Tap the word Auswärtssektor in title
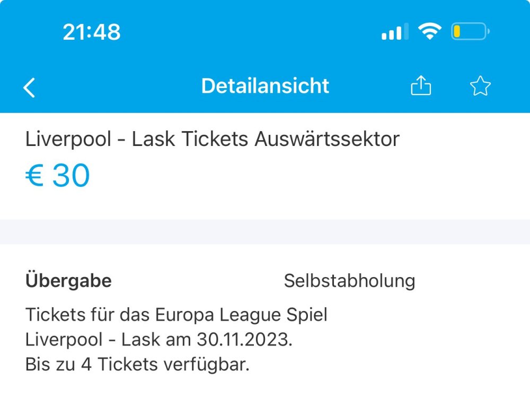Viewport: 530px width, 397px height. tap(327, 139)
